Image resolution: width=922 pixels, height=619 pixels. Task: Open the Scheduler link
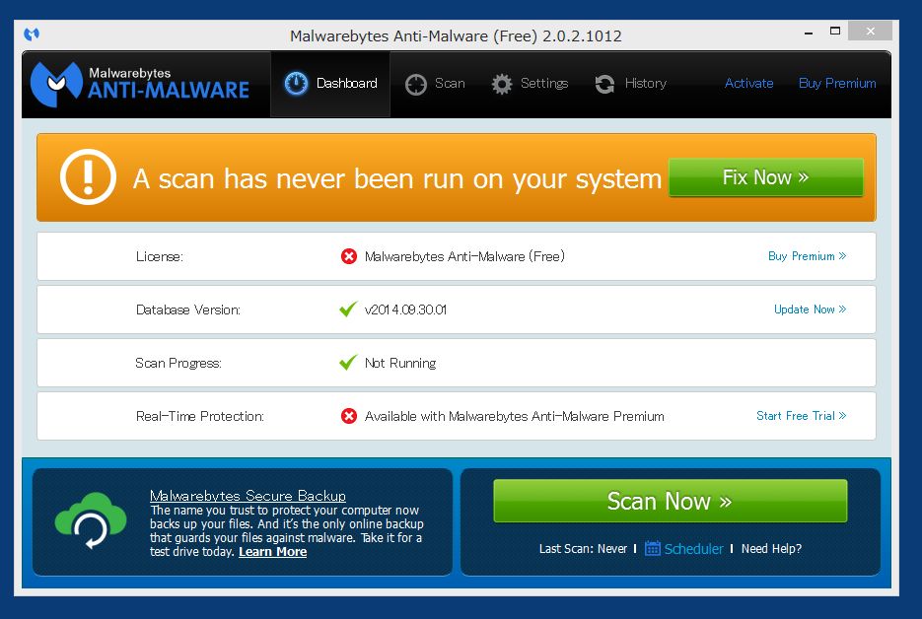click(x=694, y=548)
